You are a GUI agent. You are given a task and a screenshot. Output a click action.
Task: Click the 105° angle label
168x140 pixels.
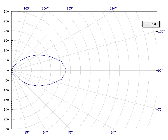coord(161,32)
